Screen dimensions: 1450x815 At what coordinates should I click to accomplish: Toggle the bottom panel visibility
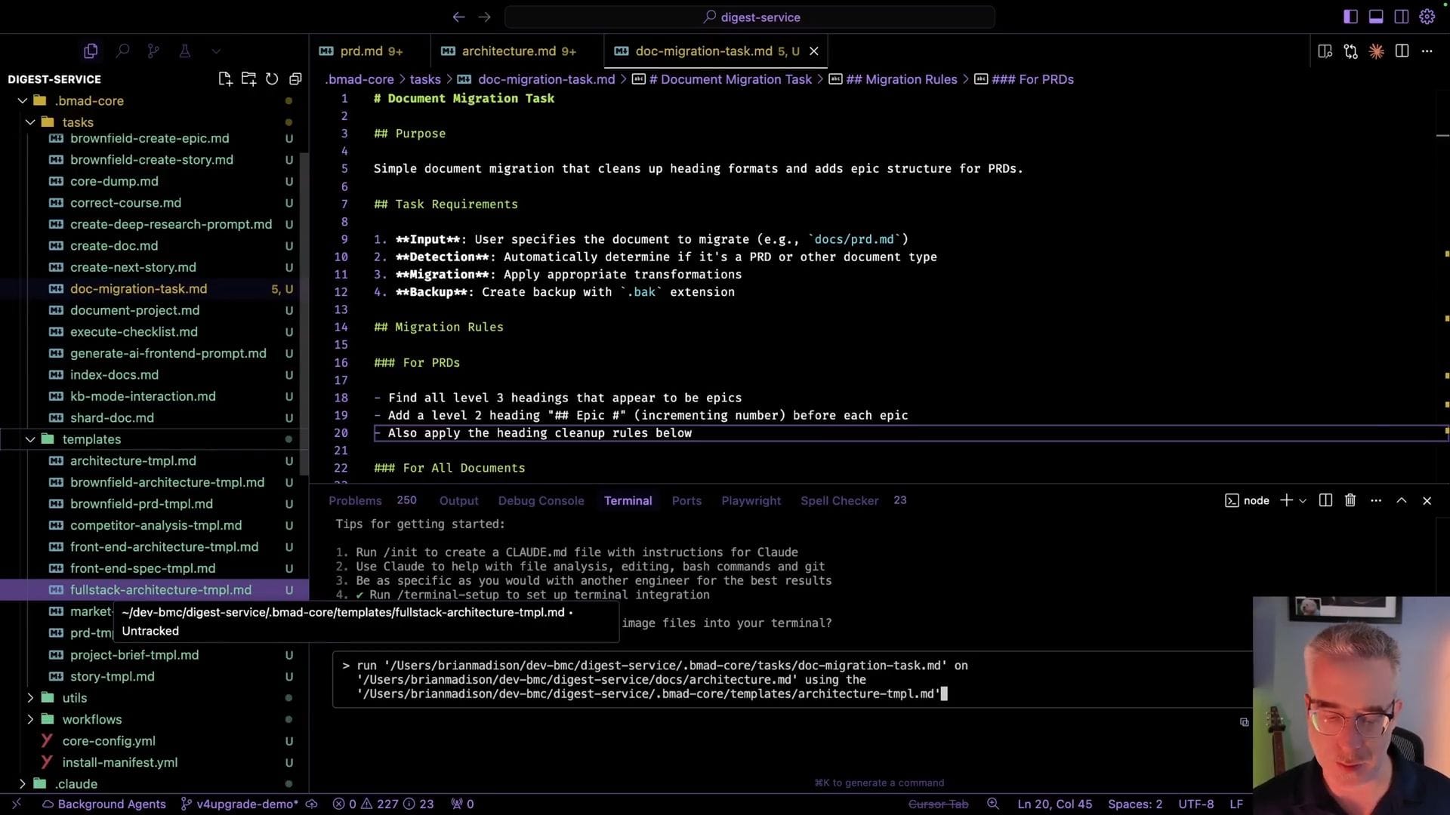pos(1376,17)
